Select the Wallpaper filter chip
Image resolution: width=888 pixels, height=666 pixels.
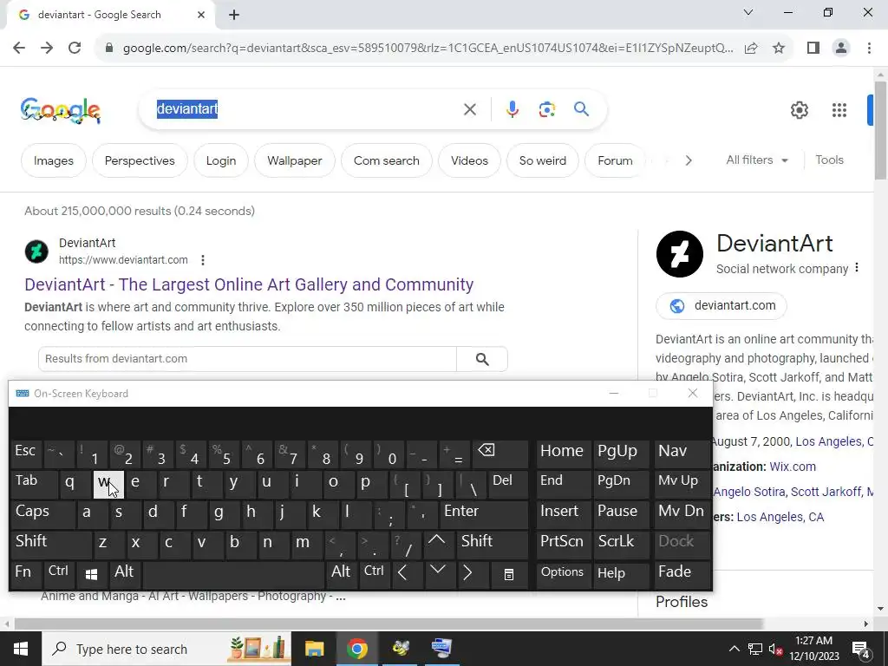(x=295, y=160)
